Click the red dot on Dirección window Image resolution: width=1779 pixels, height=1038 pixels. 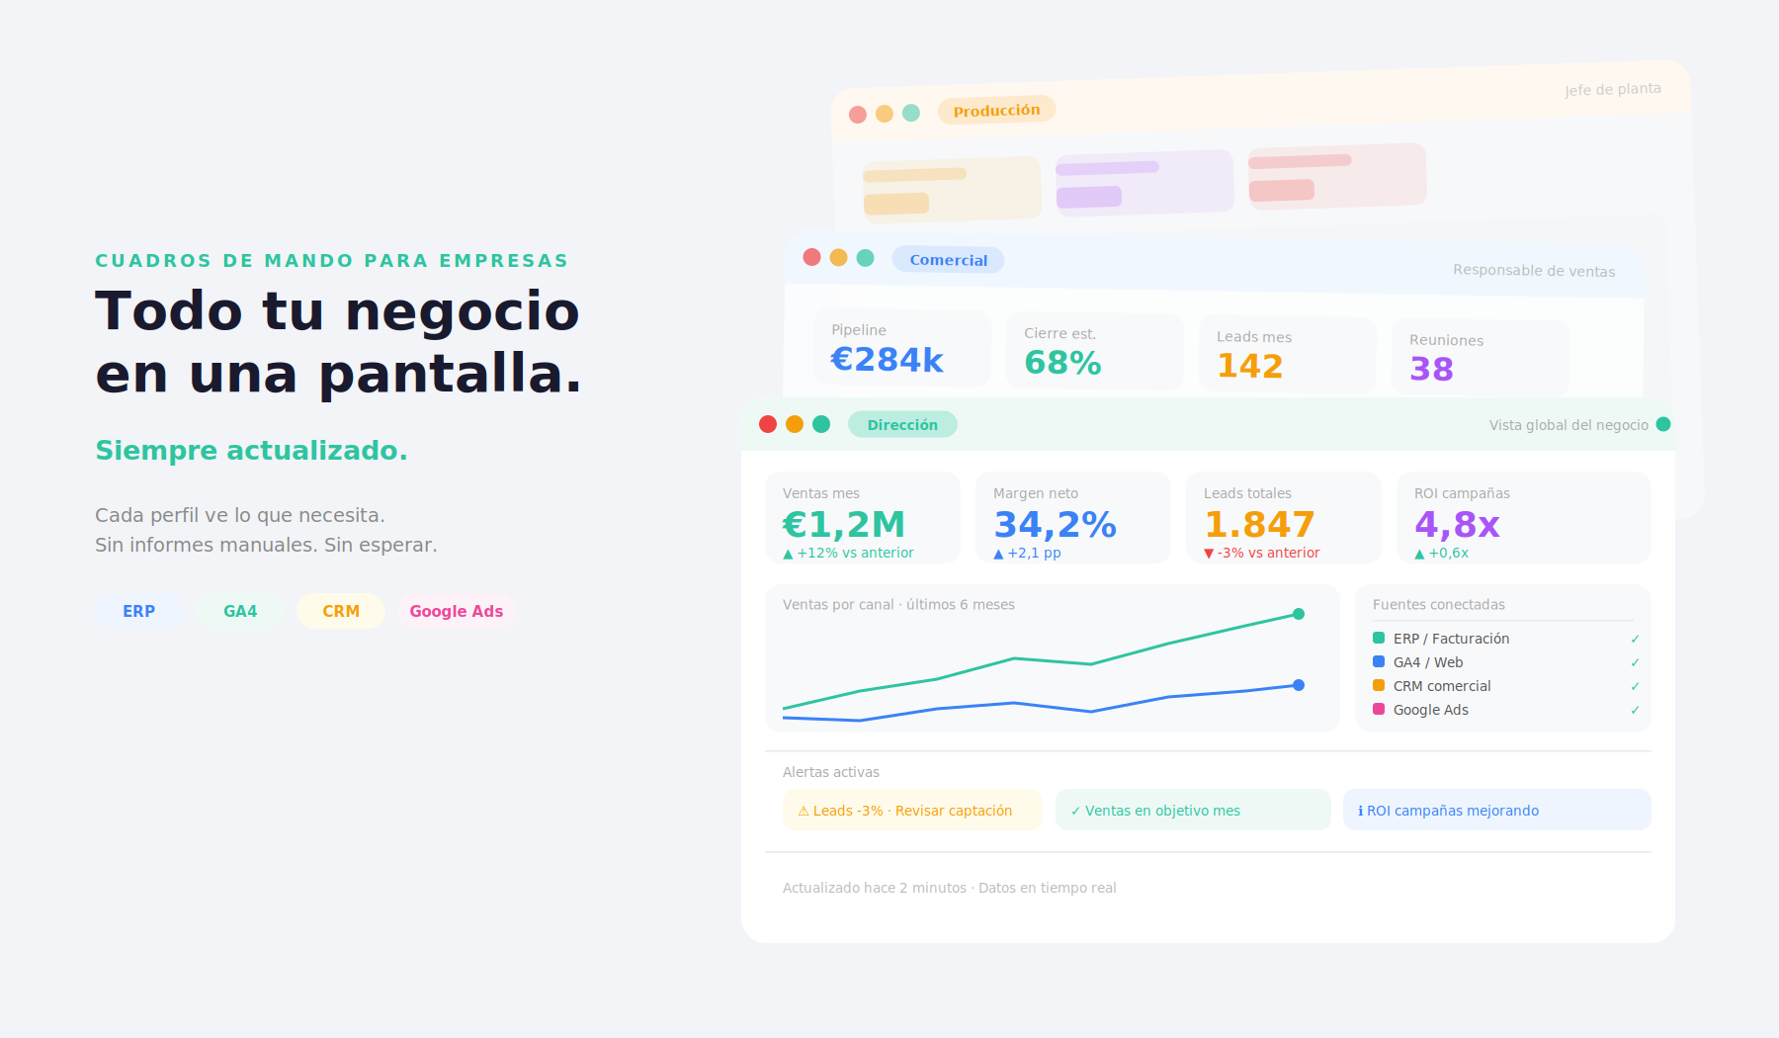point(768,424)
